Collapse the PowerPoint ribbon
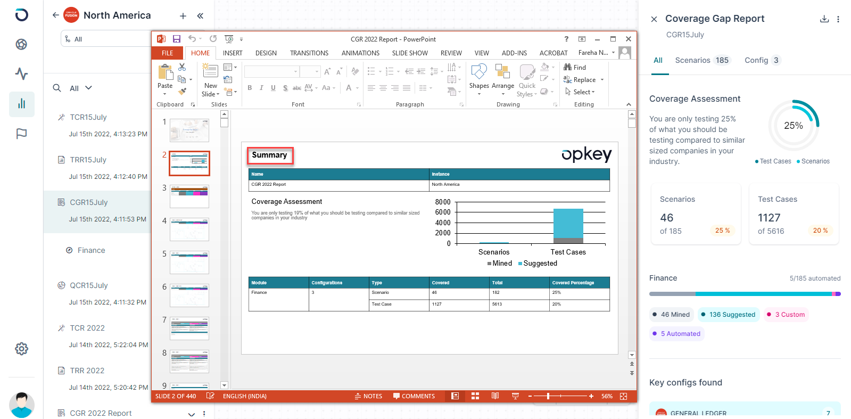The width and height of the screenshot is (851, 419). 629,104
